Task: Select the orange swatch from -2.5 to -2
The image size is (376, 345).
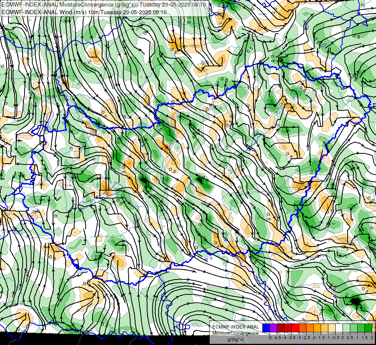Action: tap(310, 328)
